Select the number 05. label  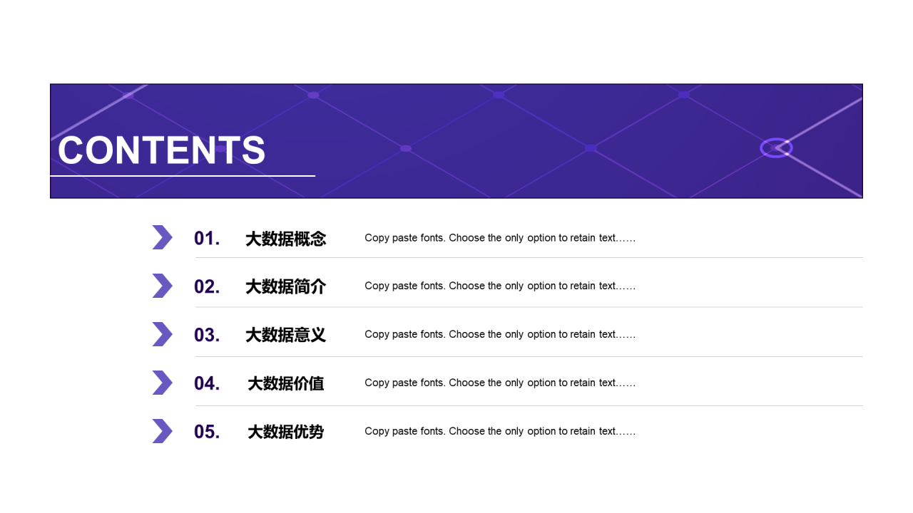tap(207, 432)
